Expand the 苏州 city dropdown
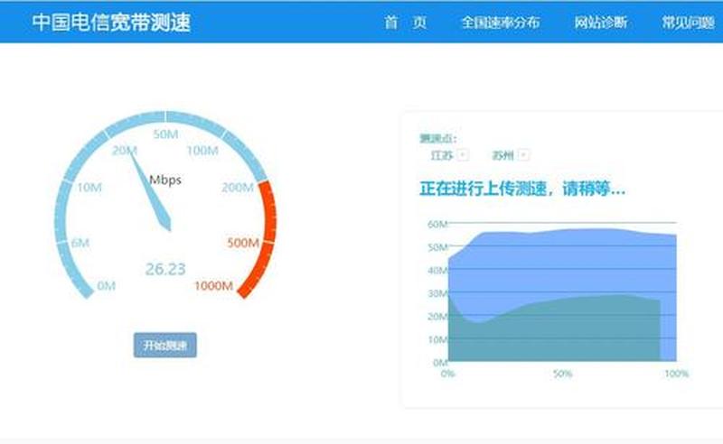723x444 pixels. tap(523, 155)
